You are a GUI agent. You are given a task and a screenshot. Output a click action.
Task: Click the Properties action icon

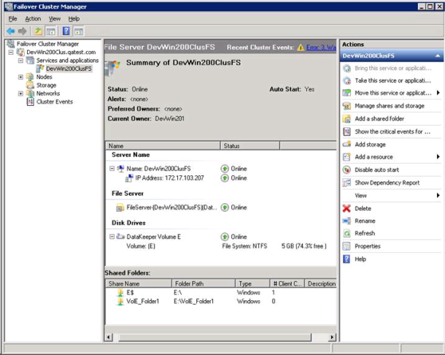pos(347,246)
